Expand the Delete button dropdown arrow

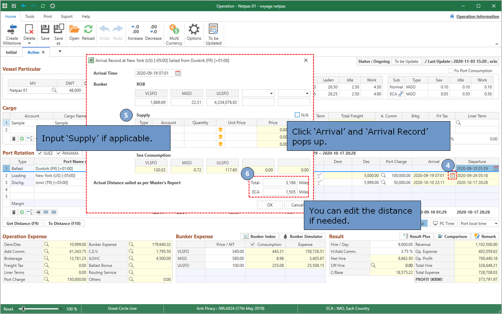pyautogui.click(x=29, y=43)
